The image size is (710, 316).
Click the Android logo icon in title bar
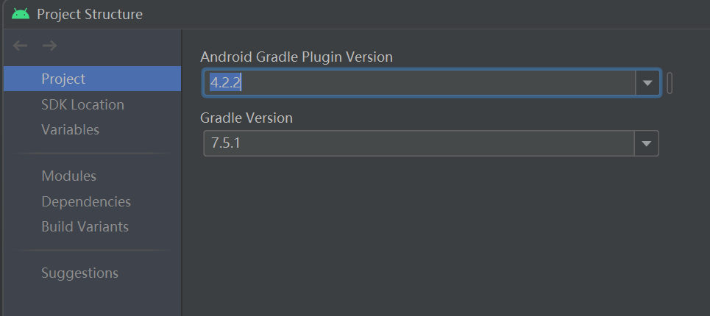click(21, 14)
